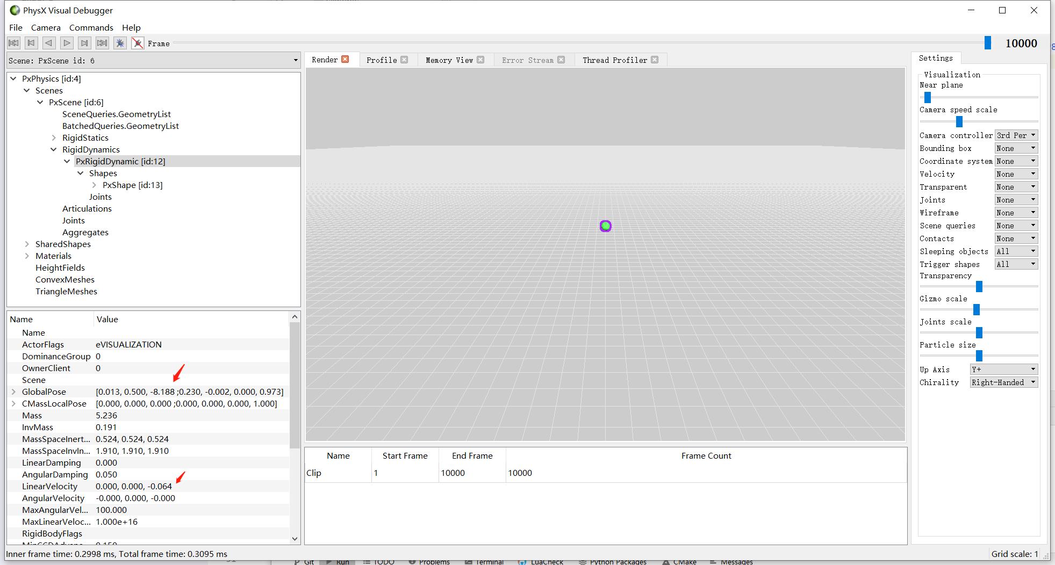The height and width of the screenshot is (565, 1055).
Task: Click the Start Frame column header
Action: tap(405, 455)
